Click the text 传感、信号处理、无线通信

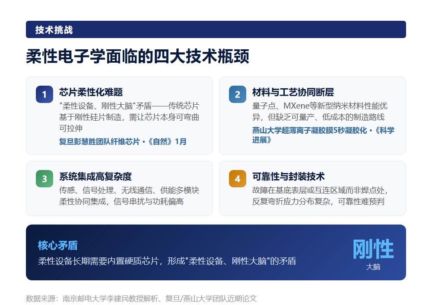pos(129,196)
